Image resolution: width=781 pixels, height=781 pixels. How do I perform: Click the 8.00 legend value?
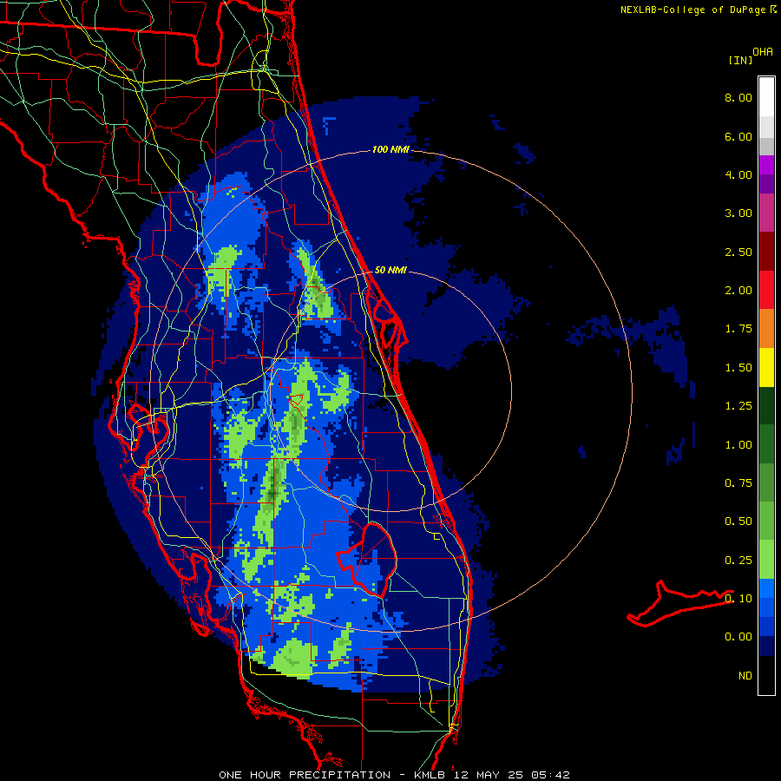coord(738,97)
